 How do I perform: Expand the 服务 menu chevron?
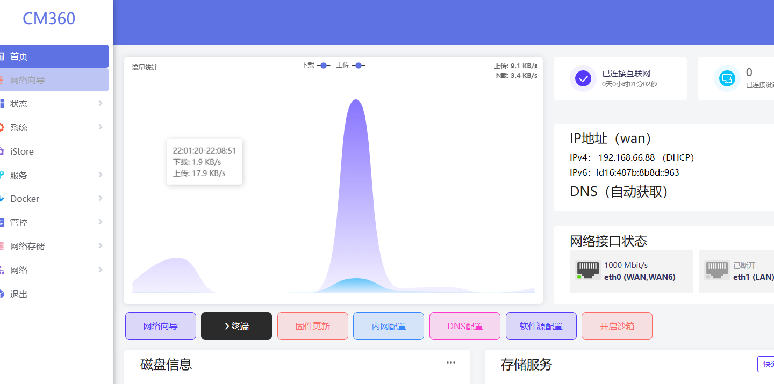[x=100, y=175]
